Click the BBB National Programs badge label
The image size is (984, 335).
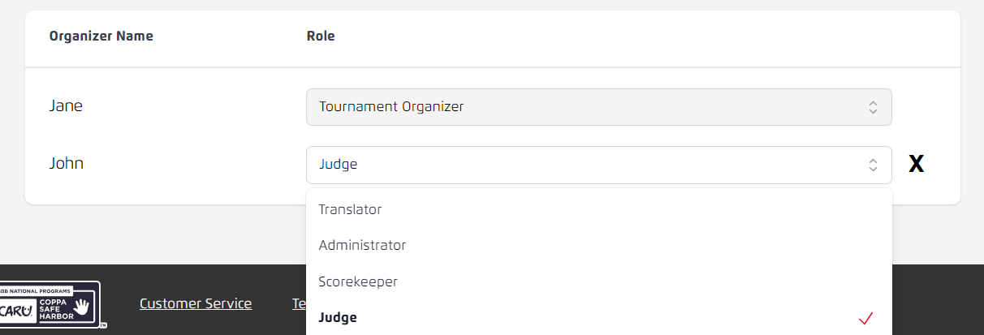(37, 289)
